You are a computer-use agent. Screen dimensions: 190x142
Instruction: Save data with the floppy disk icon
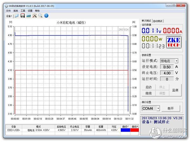tap(23, 16)
